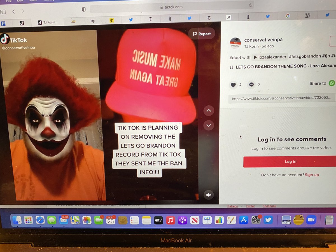Open Facebook link in the background page
Screen dimensions: 336x252
(x=269, y=206)
